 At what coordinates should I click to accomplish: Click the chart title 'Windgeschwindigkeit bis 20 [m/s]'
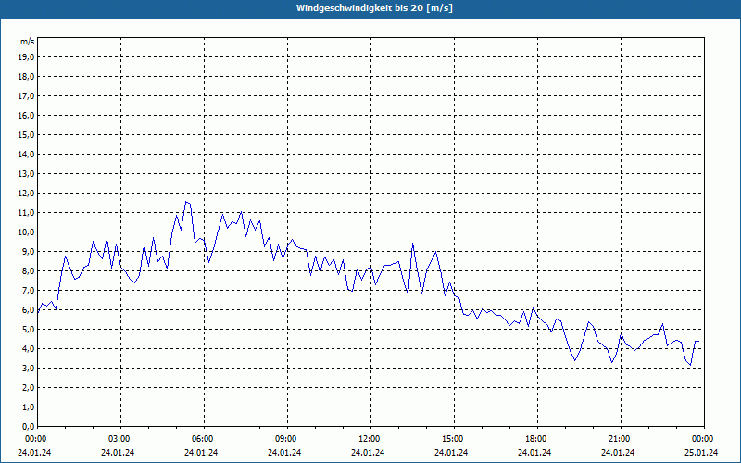click(374, 8)
